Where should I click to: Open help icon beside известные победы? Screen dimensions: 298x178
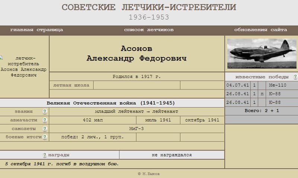pos(295,77)
